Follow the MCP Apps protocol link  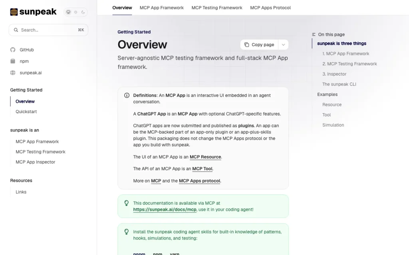coord(200,180)
